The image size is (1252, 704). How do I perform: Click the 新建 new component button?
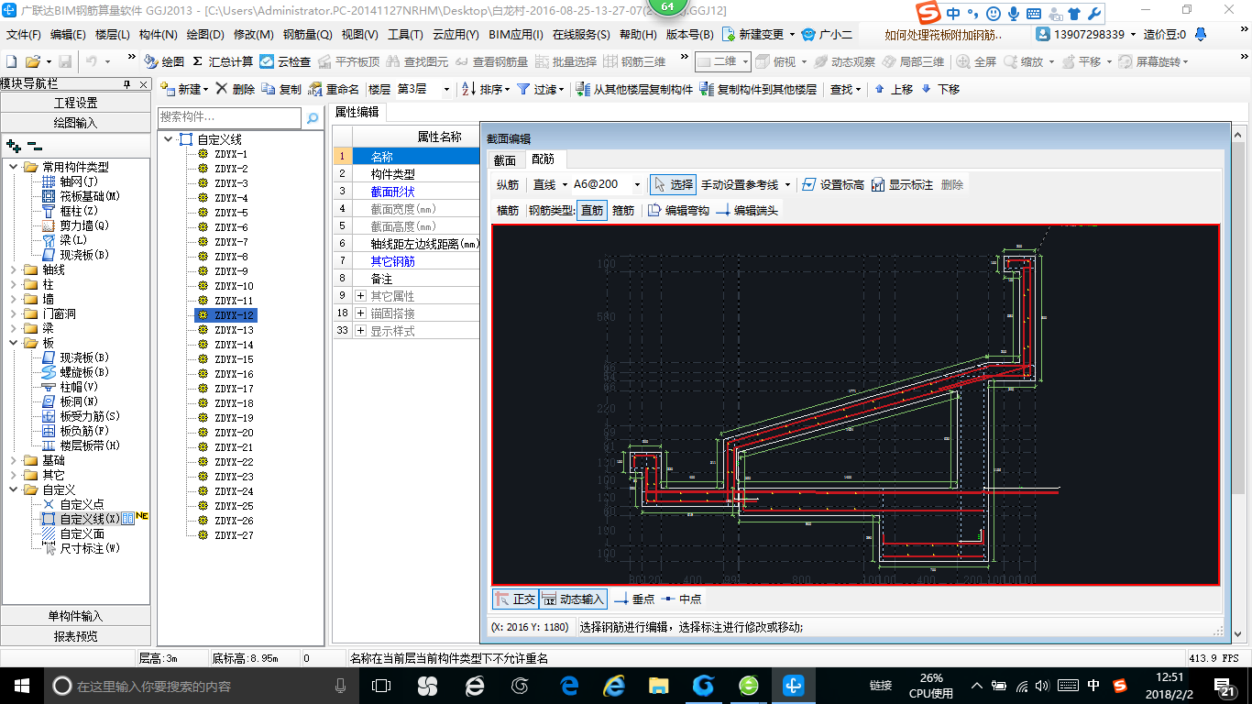tap(183, 89)
